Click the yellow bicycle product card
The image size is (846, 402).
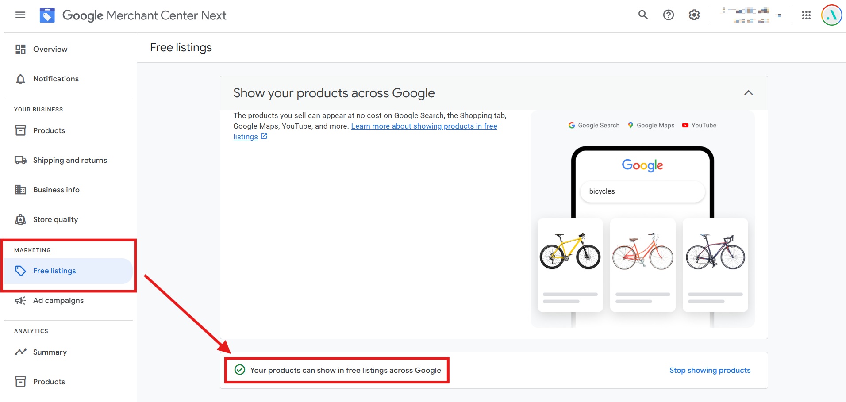click(x=570, y=265)
